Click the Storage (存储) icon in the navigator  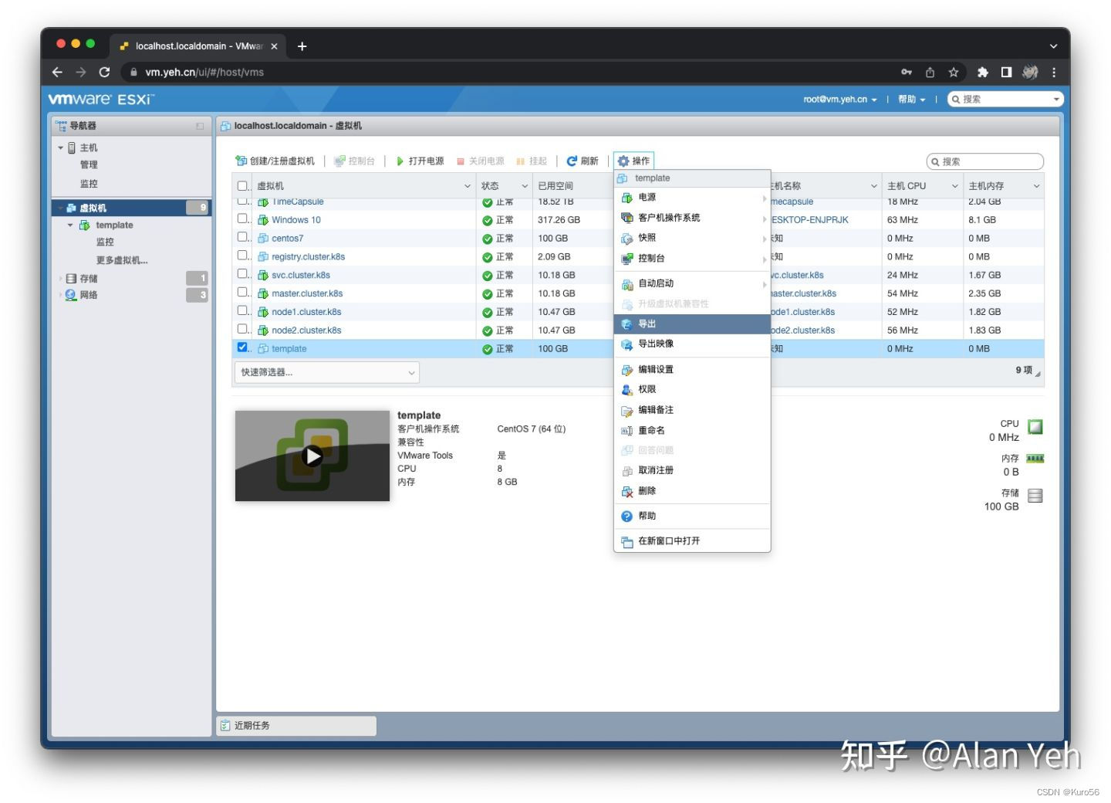[x=71, y=278]
